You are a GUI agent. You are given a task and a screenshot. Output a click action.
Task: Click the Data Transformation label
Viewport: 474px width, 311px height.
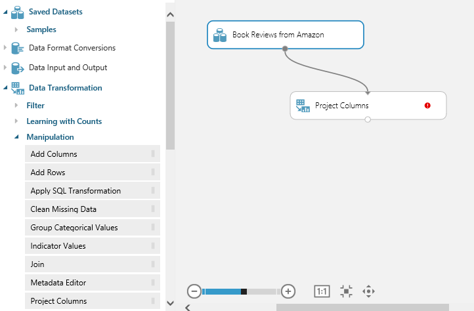tap(66, 88)
